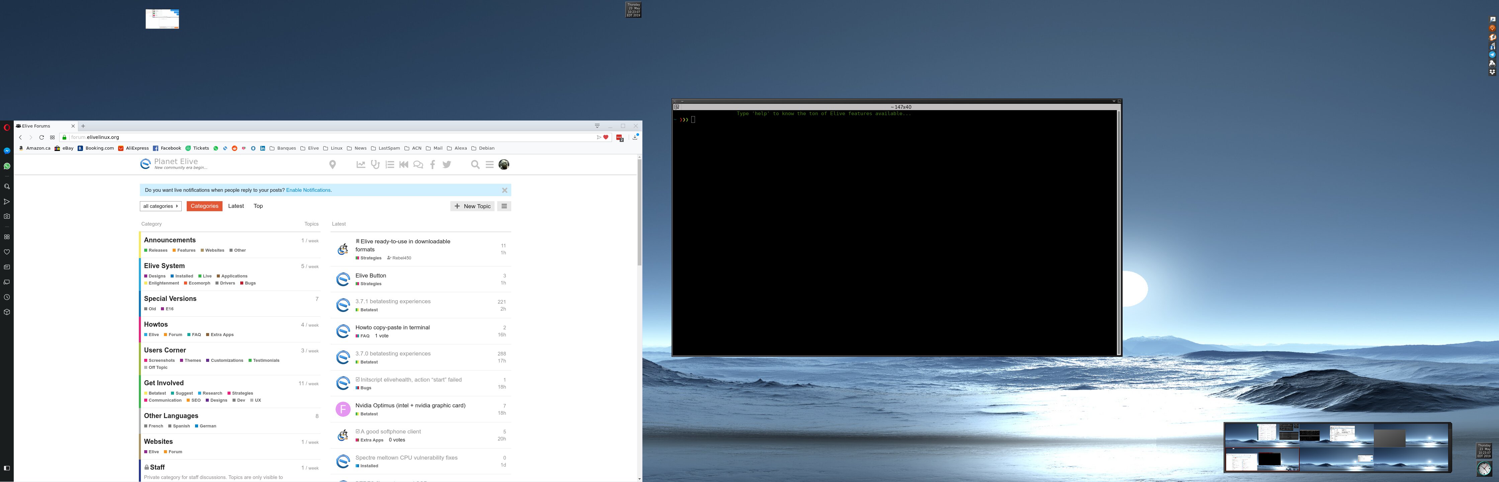The height and width of the screenshot is (482, 1499).
Task: Click the browser page vertical scrollbar
Action: (639, 213)
